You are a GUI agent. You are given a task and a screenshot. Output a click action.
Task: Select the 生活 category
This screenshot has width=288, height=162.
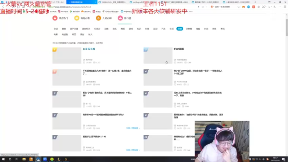tap(172, 29)
